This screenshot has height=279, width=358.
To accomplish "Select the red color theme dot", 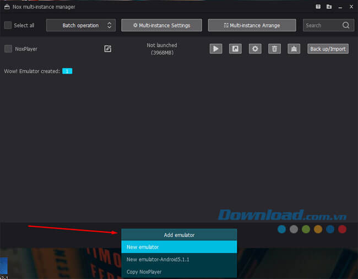I will point(342,229).
